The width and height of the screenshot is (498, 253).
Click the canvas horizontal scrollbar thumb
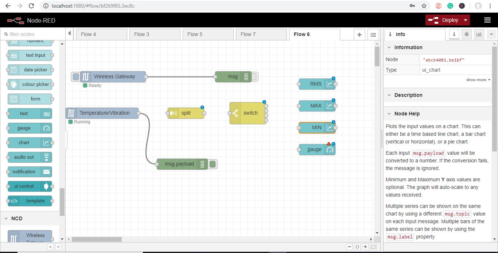97,239
